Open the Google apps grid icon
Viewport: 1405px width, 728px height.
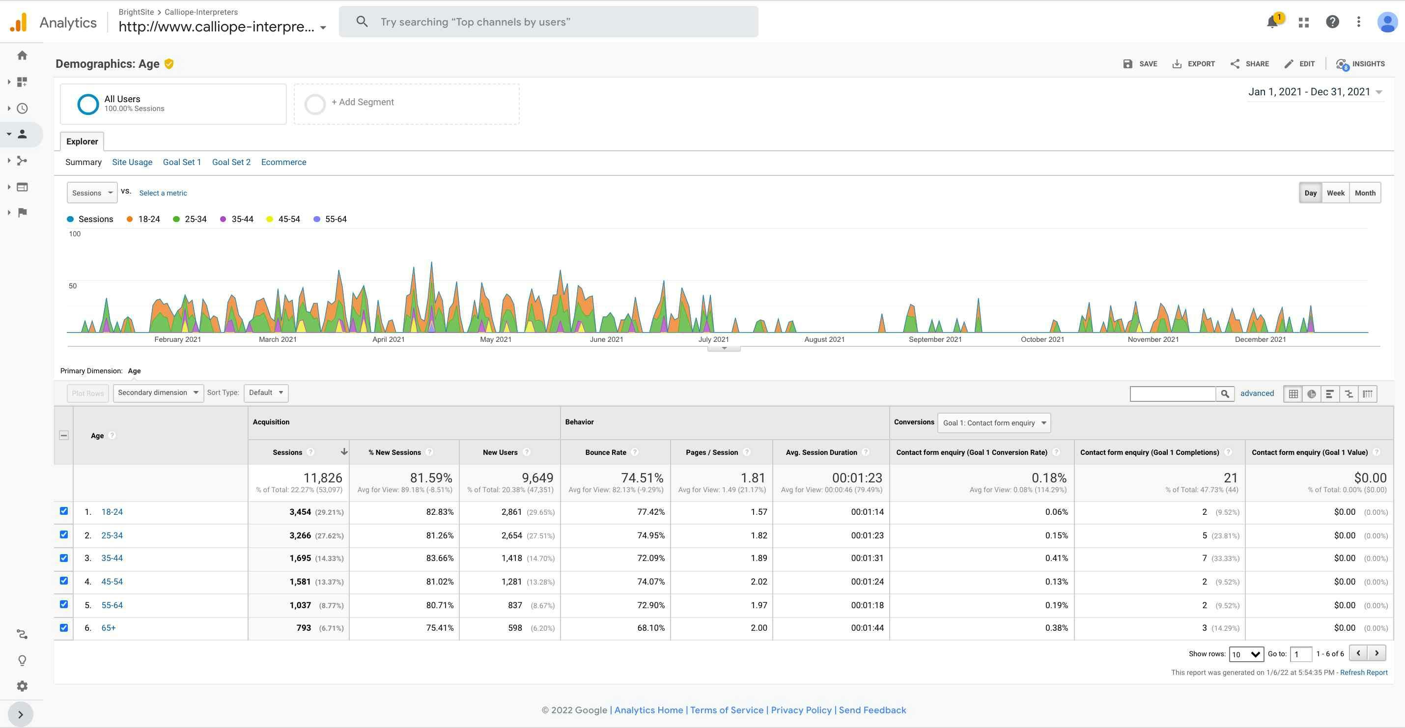click(x=1303, y=23)
